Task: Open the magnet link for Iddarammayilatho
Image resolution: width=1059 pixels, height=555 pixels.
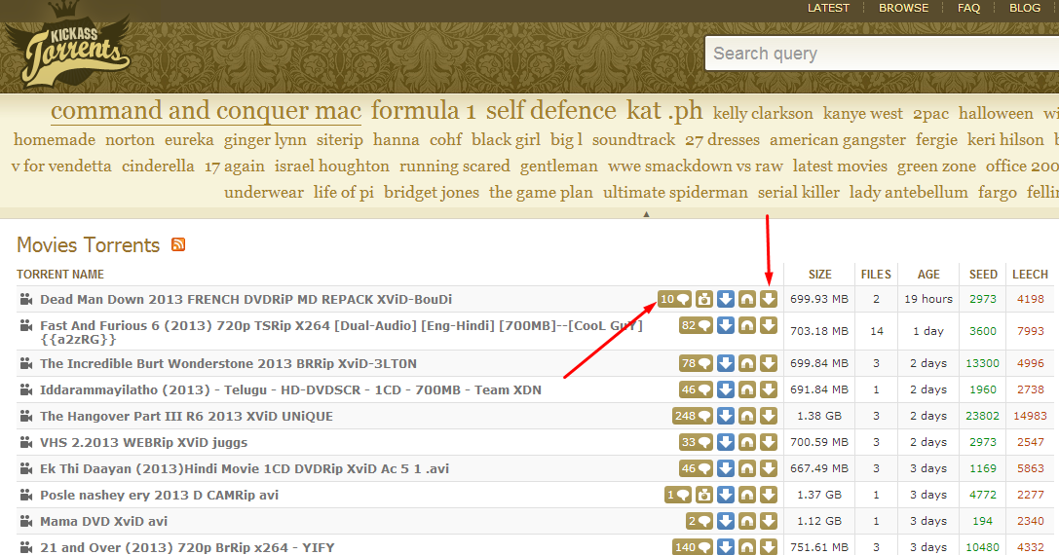Action: (x=747, y=389)
